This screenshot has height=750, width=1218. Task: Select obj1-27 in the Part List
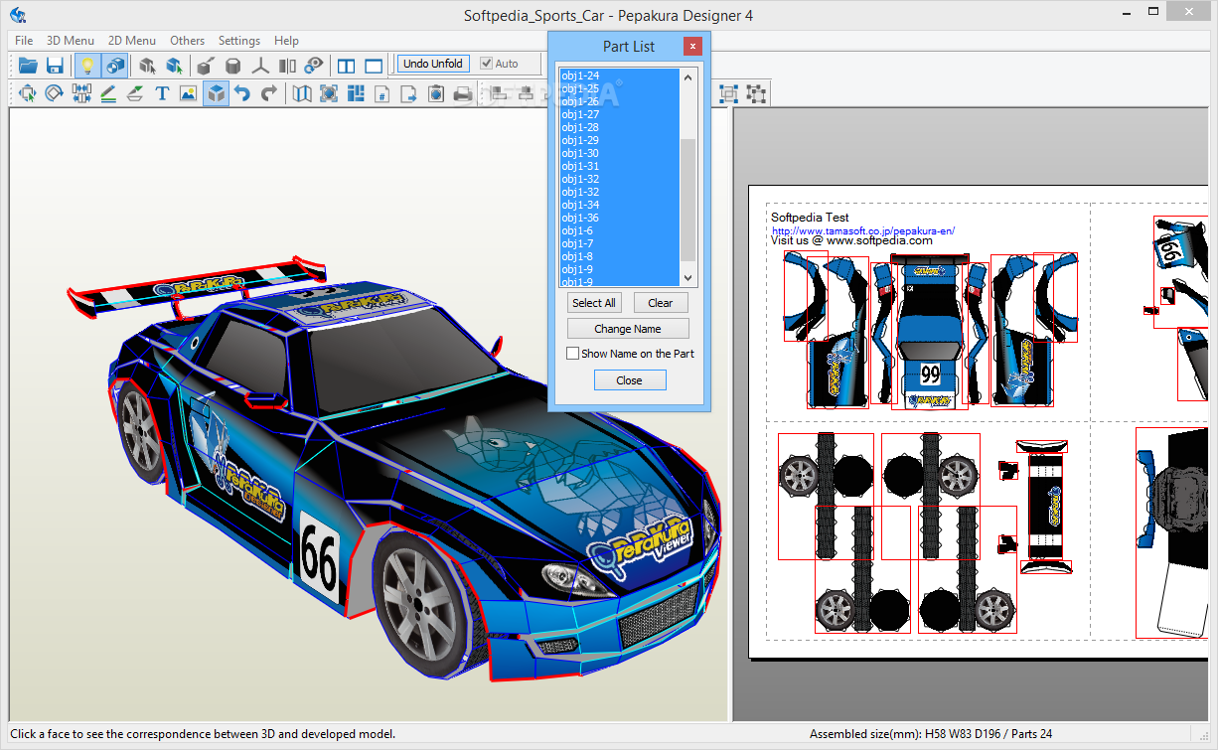[x=618, y=114]
